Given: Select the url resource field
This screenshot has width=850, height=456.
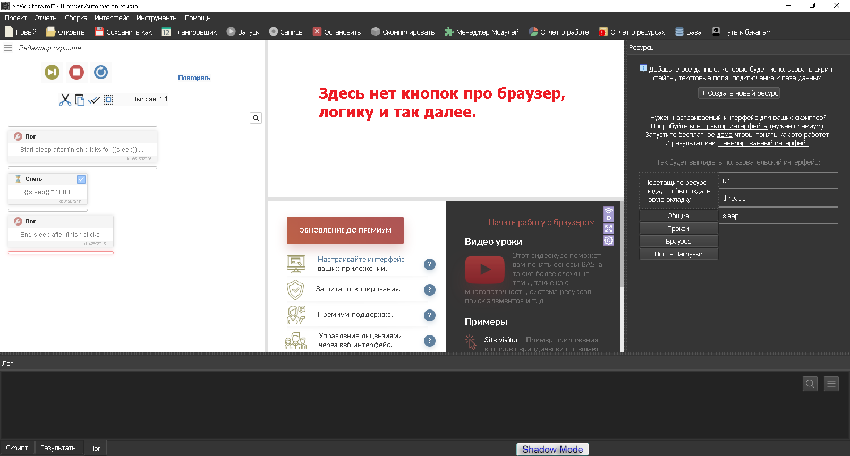Looking at the screenshot, I should click(x=778, y=180).
